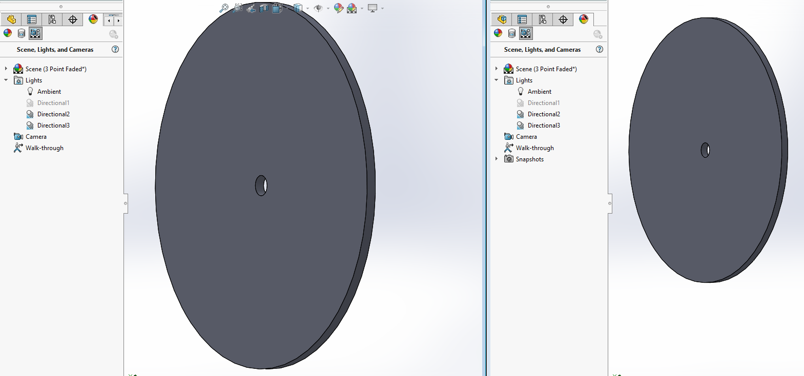The height and width of the screenshot is (376, 804).
Task: Expand Snapshots in right tree
Action: point(497,159)
